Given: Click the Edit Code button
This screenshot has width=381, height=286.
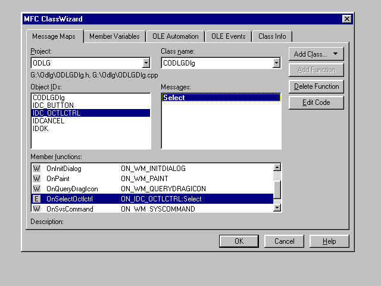Looking at the screenshot, I should [316, 102].
